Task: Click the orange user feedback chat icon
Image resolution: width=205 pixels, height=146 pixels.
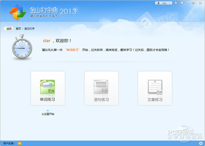Action: pos(19,144)
